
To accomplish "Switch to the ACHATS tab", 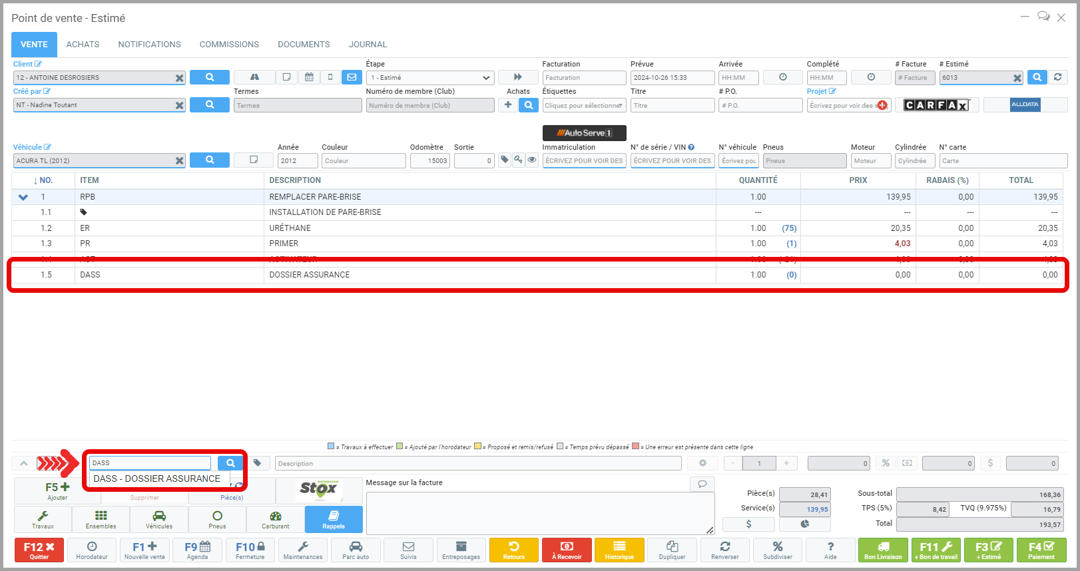I will pyautogui.click(x=83, y=45).
